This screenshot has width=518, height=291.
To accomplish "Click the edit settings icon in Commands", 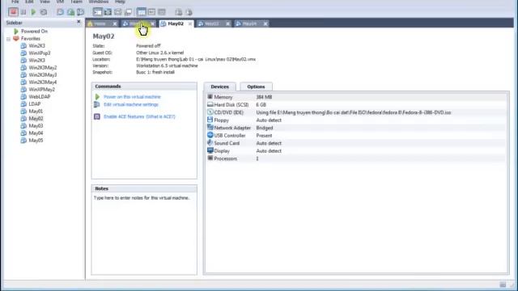I will point(97,104).
